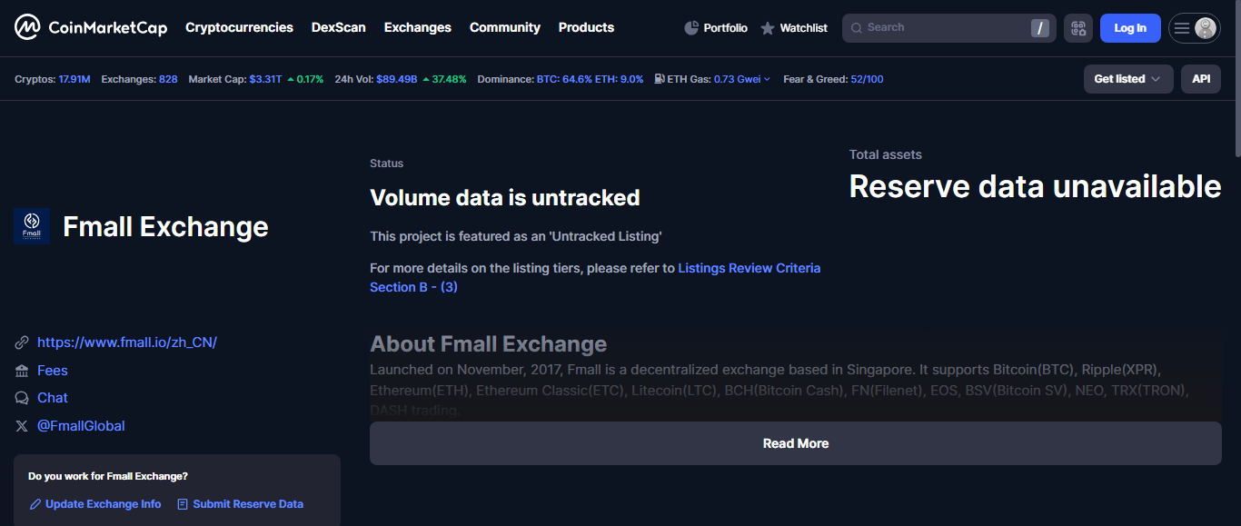Click the 'Status' label
Screen dimensions: 1241x526
[386, 164]
